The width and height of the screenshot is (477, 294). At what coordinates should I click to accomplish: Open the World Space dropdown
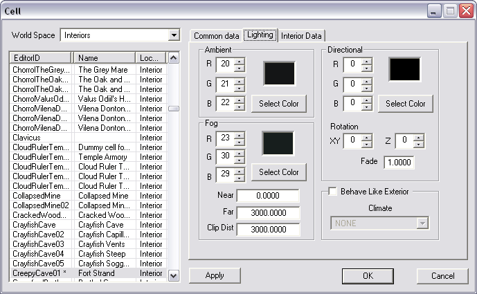[174, 35]
